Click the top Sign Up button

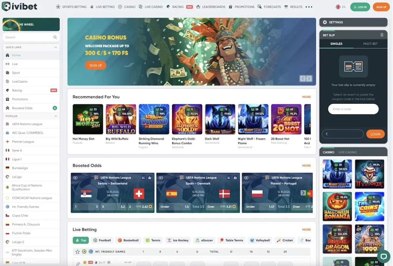coord(381,7)
